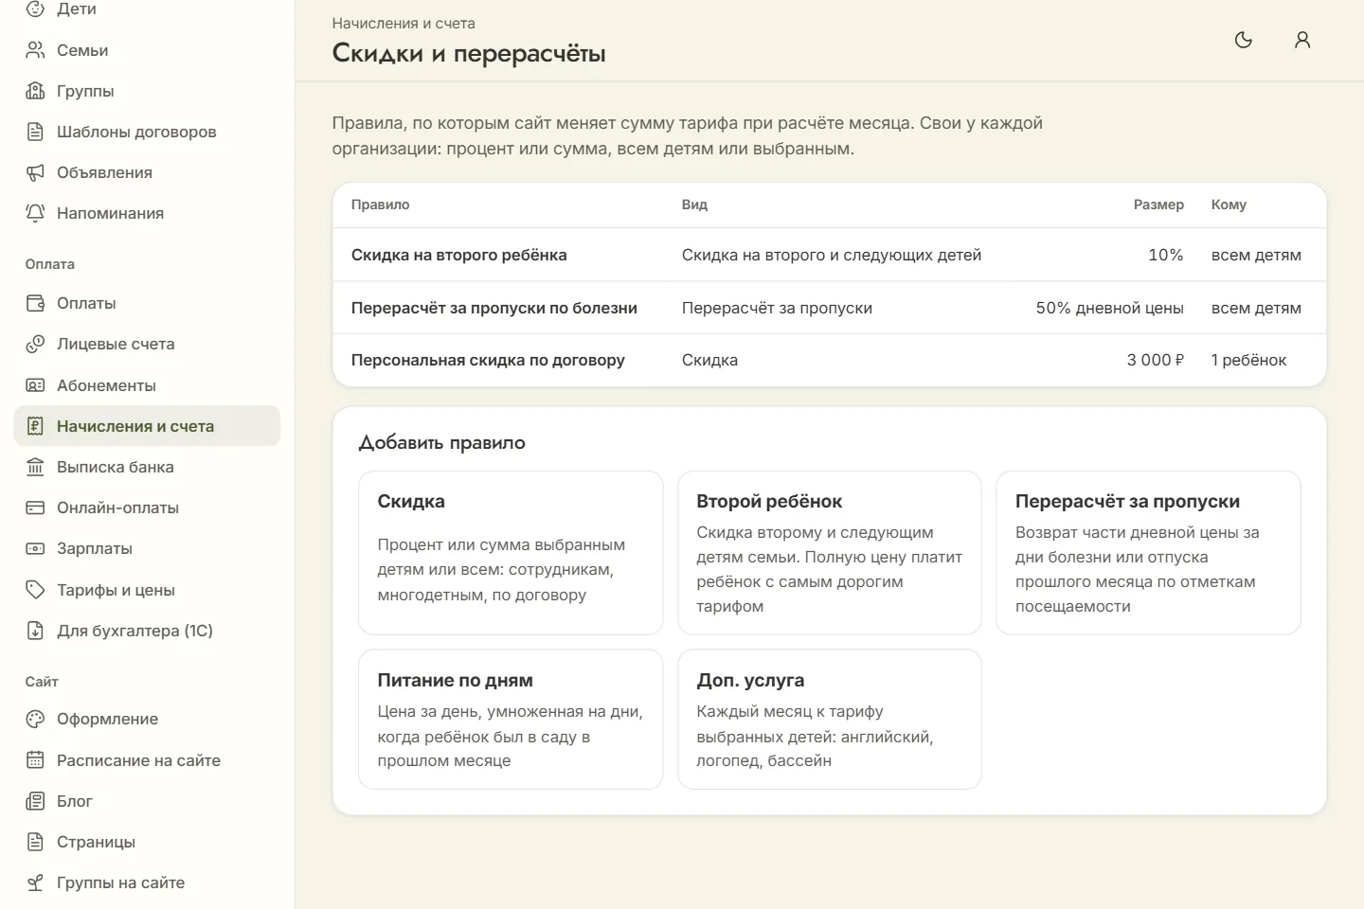Click the Для бухгалтера (1С) file icon
This screenshot has width=1364, height=909.
(x=35, y=631)
